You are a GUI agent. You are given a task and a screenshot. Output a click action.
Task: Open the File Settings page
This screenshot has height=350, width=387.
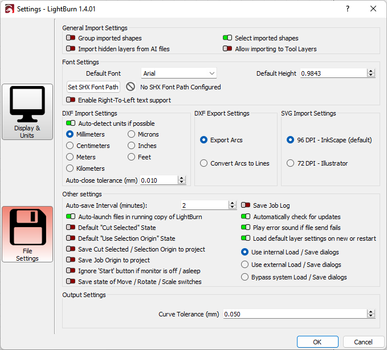tap(27, 234)
